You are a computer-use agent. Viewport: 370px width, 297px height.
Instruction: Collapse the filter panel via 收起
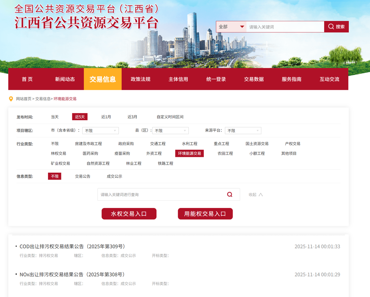click(255, 194)
